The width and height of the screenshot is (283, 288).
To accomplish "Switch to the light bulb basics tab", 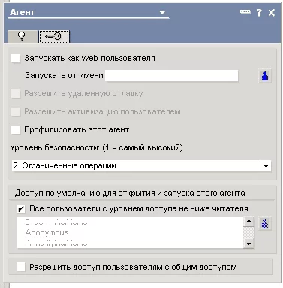I will tap(23, 37).
